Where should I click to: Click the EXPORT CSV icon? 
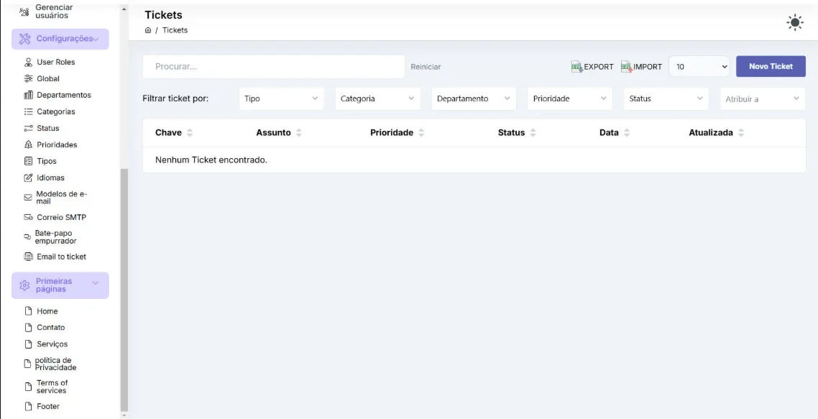tap(576, 67)
